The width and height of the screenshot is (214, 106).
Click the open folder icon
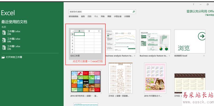coord(3,57)
